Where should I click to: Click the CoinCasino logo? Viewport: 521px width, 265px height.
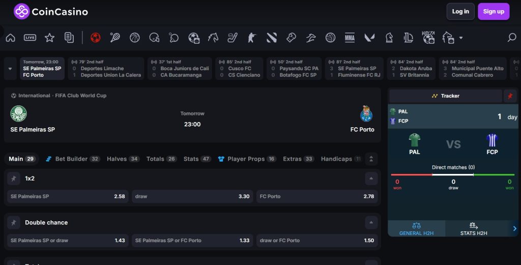[51, 12]
